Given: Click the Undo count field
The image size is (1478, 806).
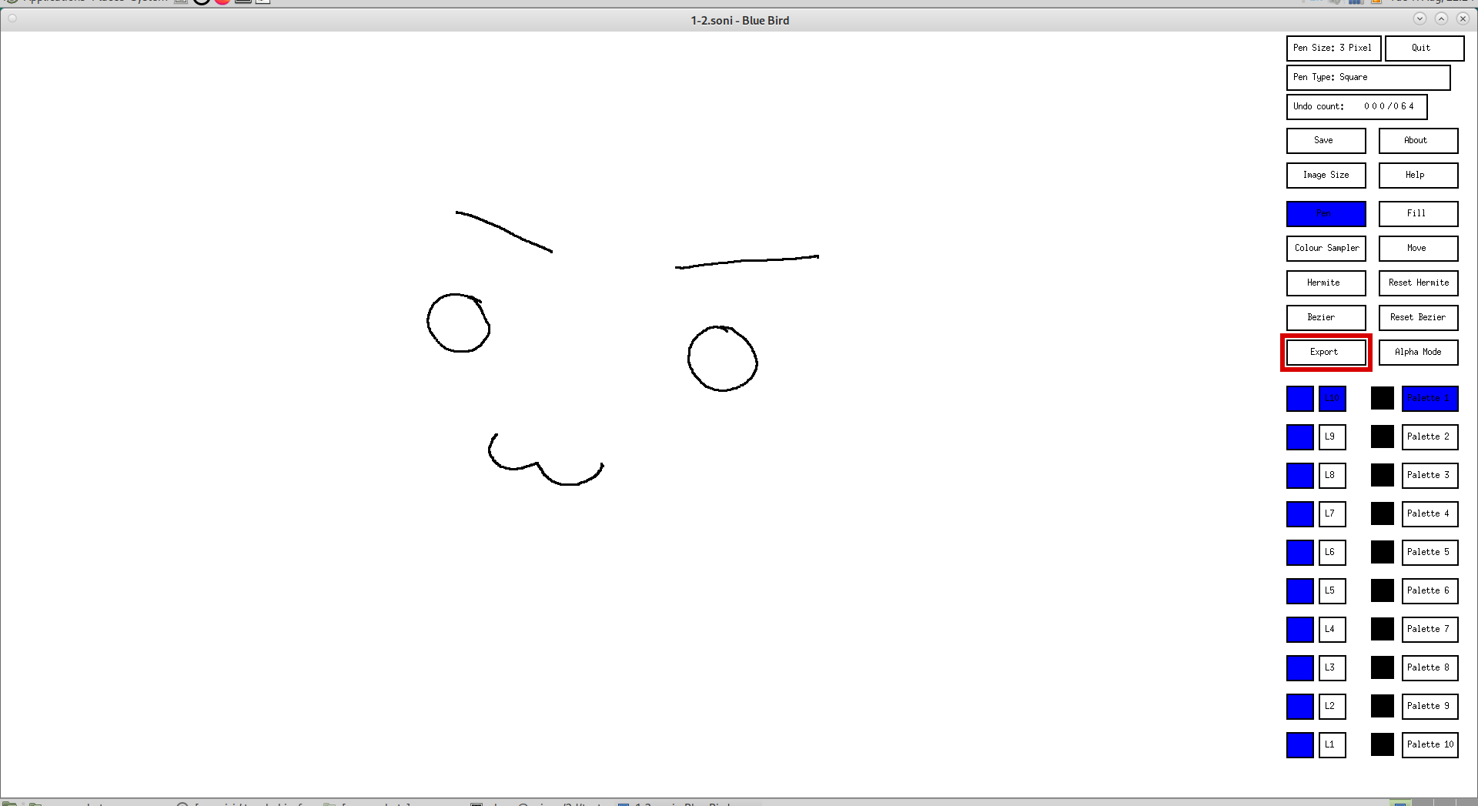Looking at the screenshot, I should click(1356, 106).
